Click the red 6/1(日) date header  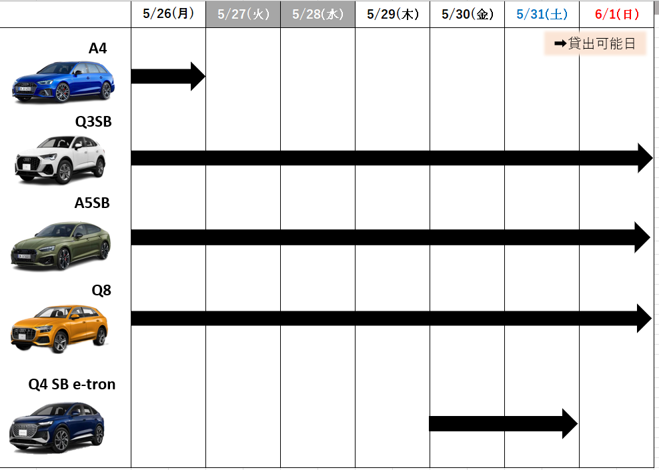[x=617, y=14]
